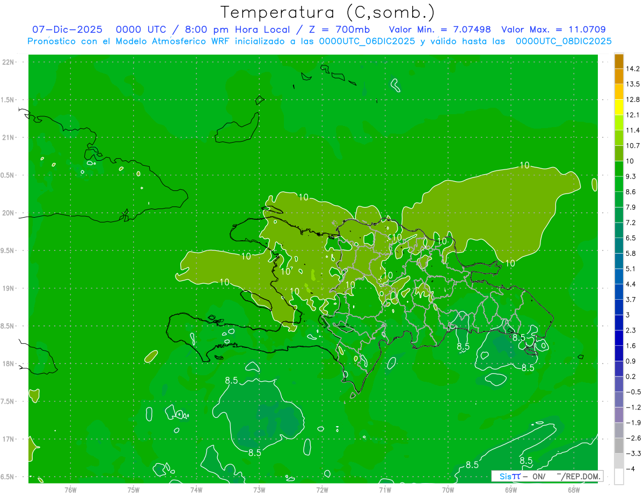Click the 14.2 colorbar label
This screenshot has height=497, width=644.
(633, 69)
